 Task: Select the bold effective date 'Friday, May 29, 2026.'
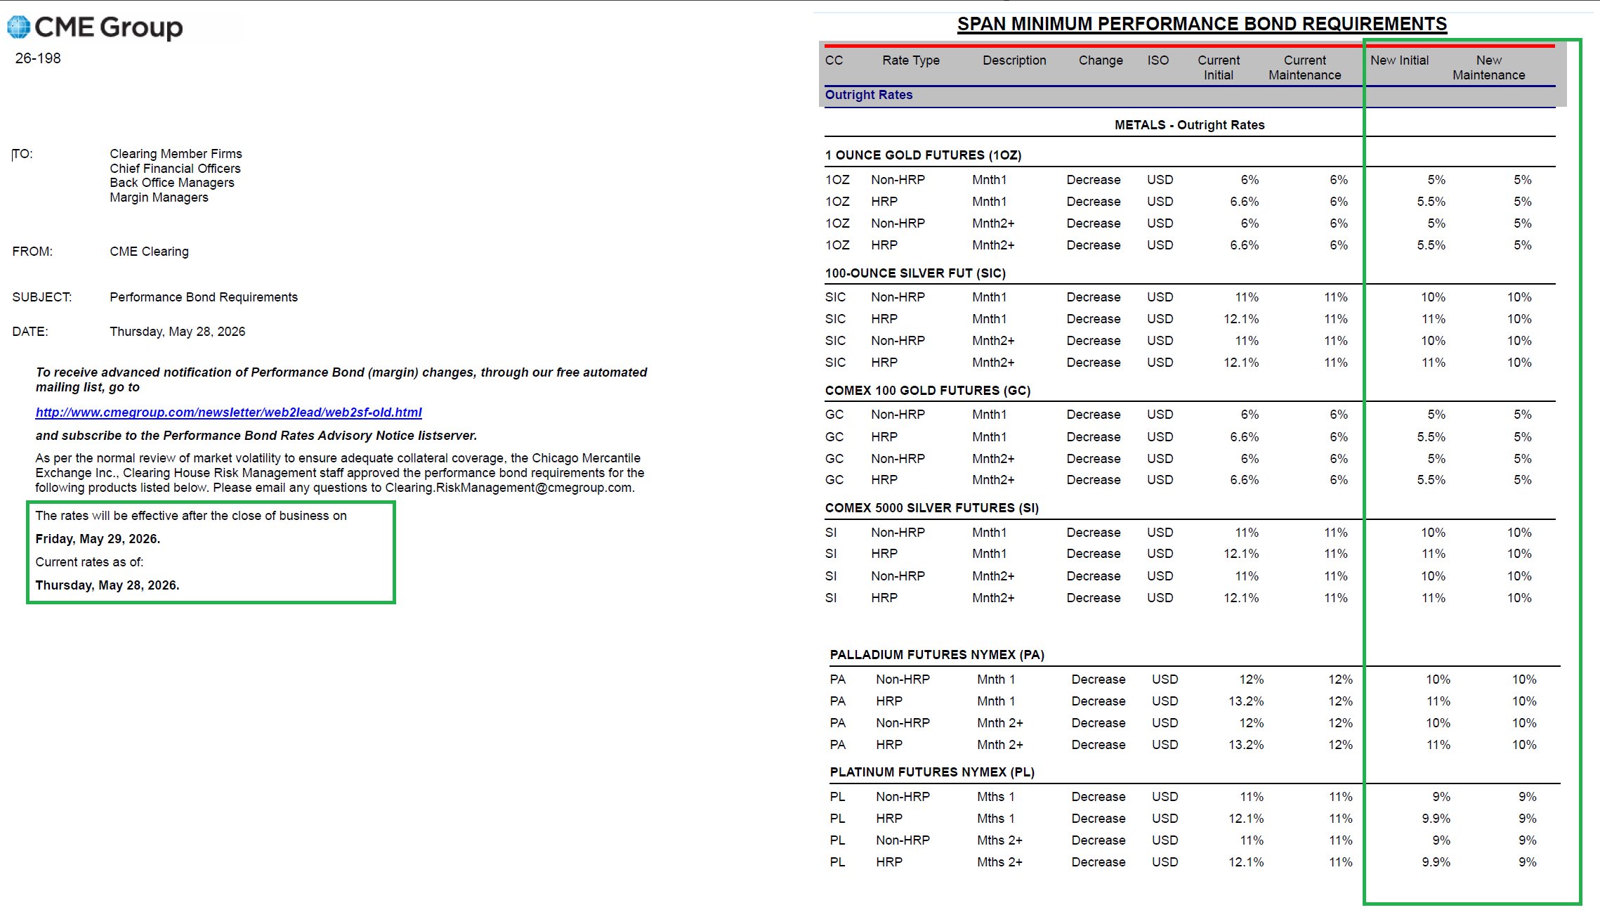[98, 539]
